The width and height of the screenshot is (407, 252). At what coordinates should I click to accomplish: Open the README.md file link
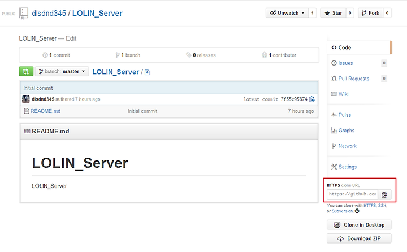[x=45, y=111]
